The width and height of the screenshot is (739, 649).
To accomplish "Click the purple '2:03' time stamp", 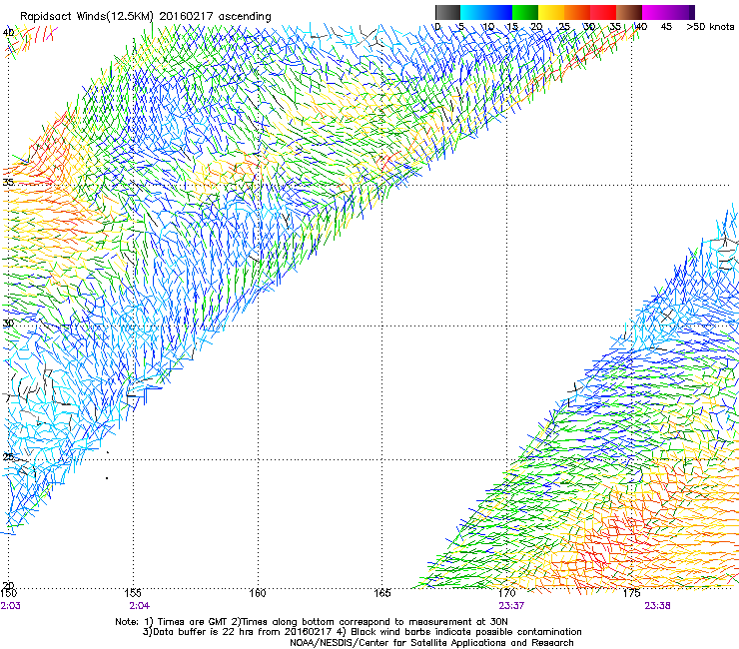I will click(x=10, y=606).
